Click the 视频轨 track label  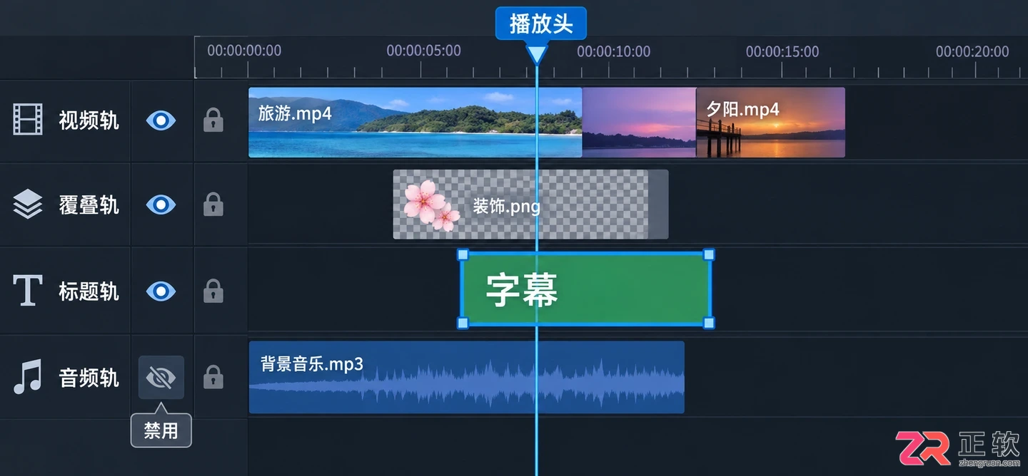point(89,120)
